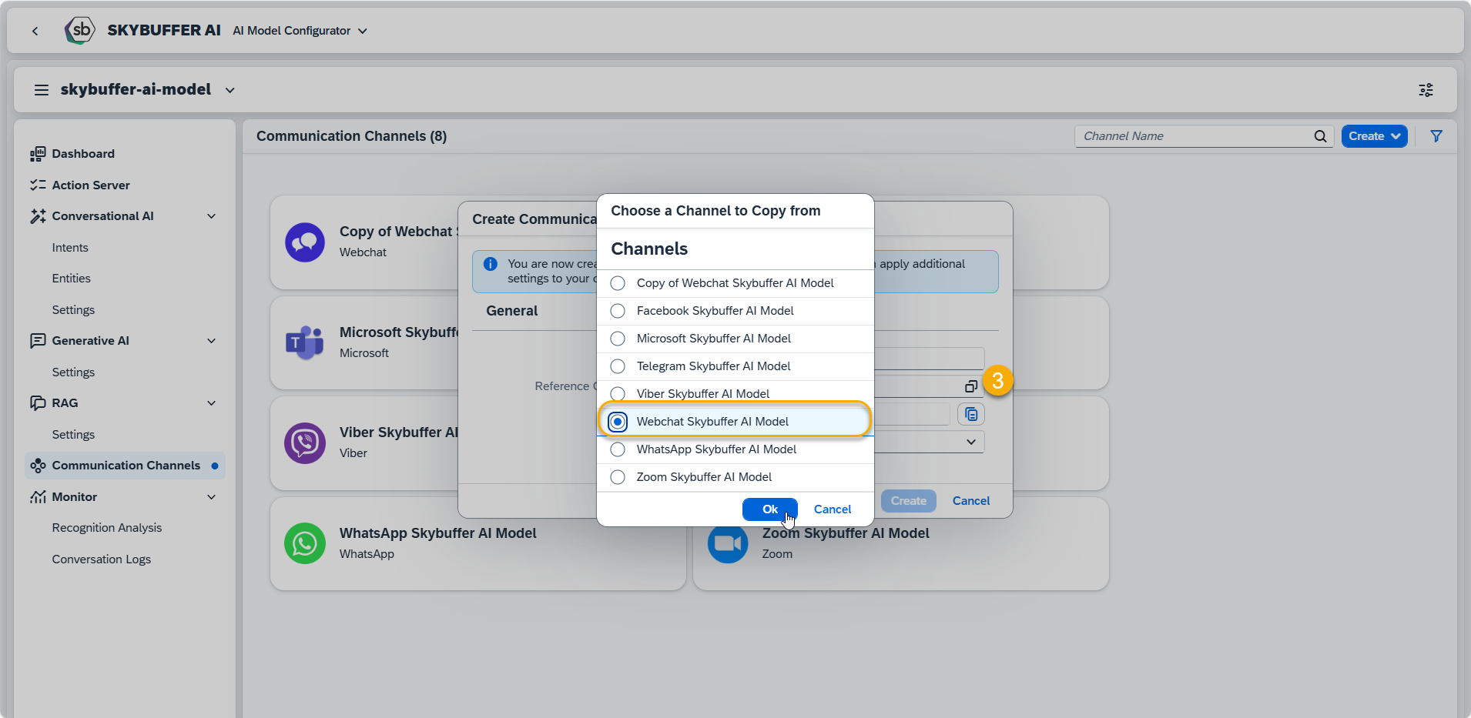Open Settings under RAG

click(x=73, y=435)
